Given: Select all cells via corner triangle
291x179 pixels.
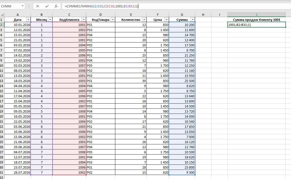Looking at the screenshot, I should [x=2, y=15].
